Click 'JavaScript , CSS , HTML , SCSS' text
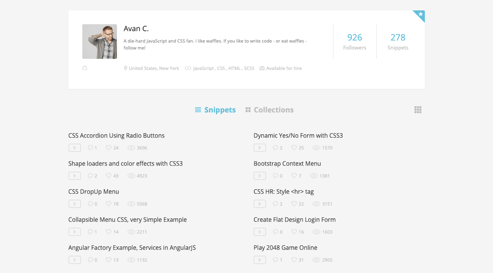This screenshot has width=493, height=273. pyautogui.click(x=224, y=68)
